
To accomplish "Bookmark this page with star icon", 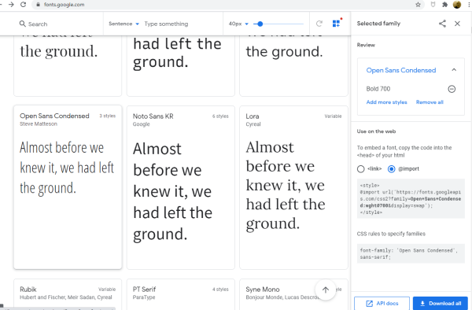I will [418, 5].
